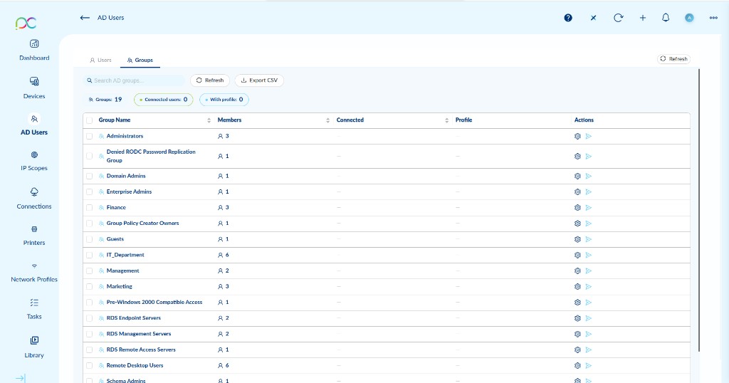Click Refresh next to the search box

pos(210,80)
